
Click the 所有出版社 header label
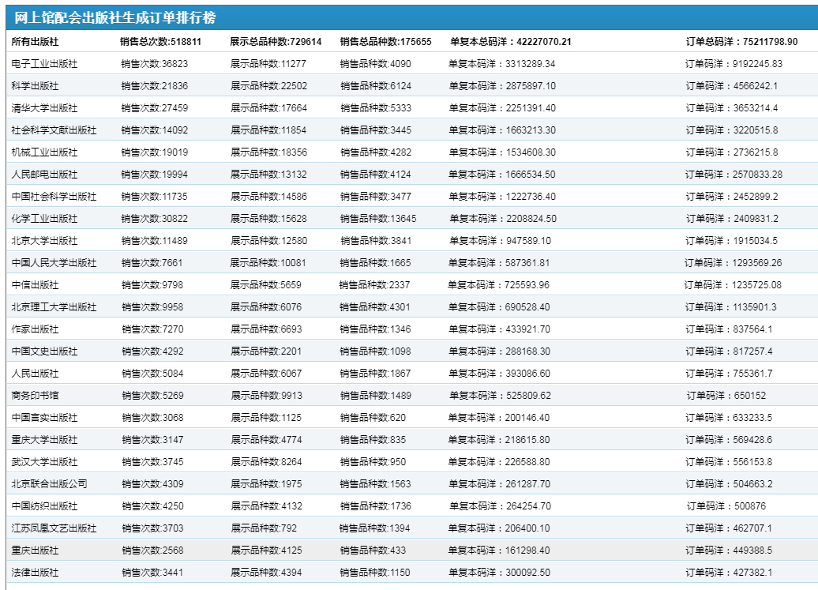point(36,42)
